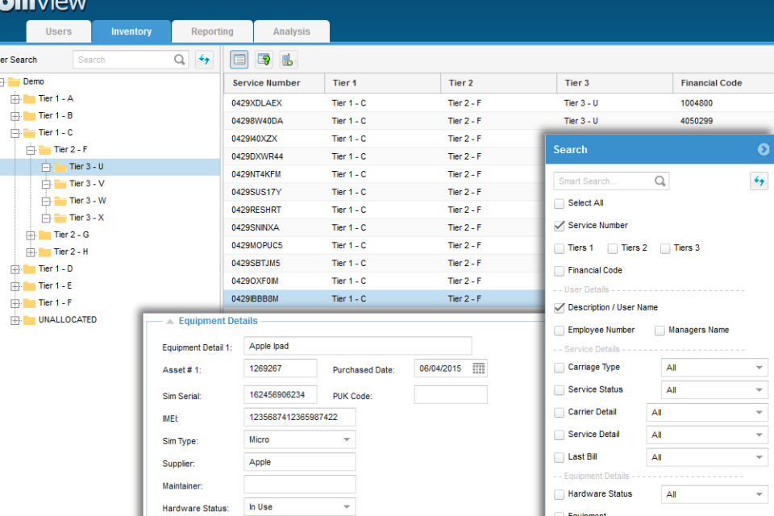Switch to the Analysis tab
The image size is (774, 516).
point(292,31)
